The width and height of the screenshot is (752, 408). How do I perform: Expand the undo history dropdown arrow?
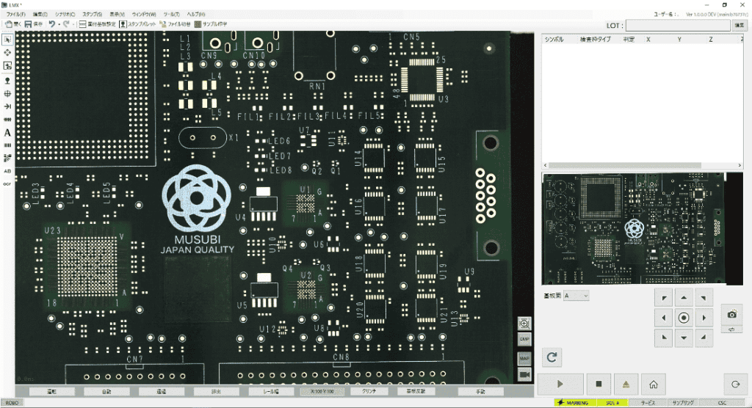pos(59,24)
